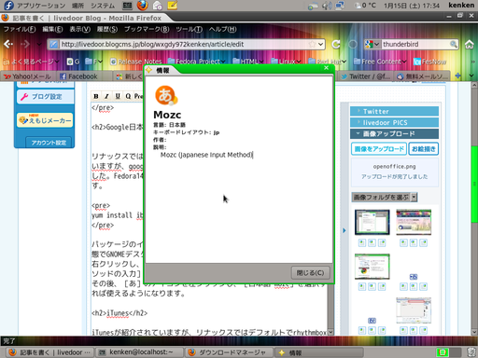Click the お絵描き button
Viewport: 478px width, 358px height.
click(x=424, y=149)
